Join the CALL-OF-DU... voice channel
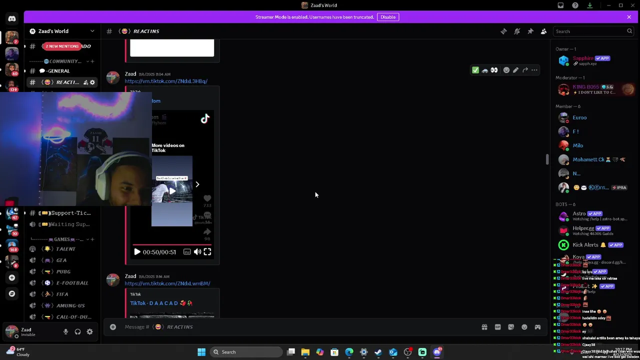 pyautogui.click(x=62, y=317)
